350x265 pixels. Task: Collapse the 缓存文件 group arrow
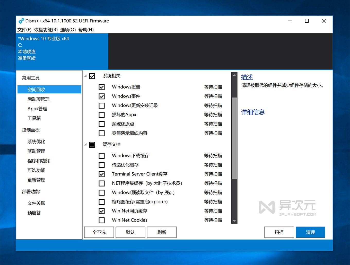click(x=85, y=145)
